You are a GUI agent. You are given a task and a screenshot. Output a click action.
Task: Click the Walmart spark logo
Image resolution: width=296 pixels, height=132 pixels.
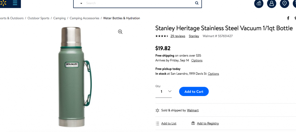pyautogui.click(x=3, y=3)
